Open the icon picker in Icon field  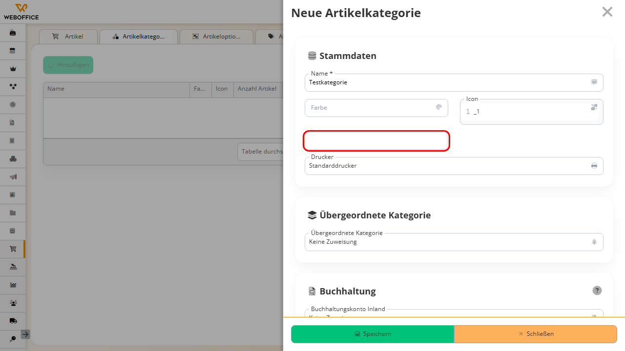coord(594,107)
